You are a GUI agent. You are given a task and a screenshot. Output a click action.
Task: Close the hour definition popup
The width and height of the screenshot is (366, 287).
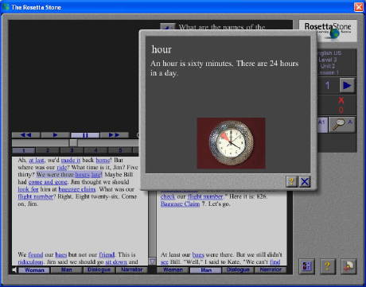[305, 182]
